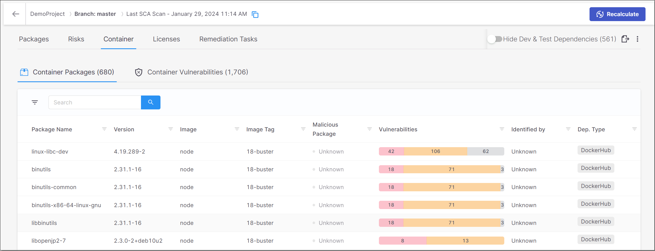The width and height of the screenshot is (655, 251).
Task: Click red 18 segment in libbinutils row
Action: (x=391, y=223)
